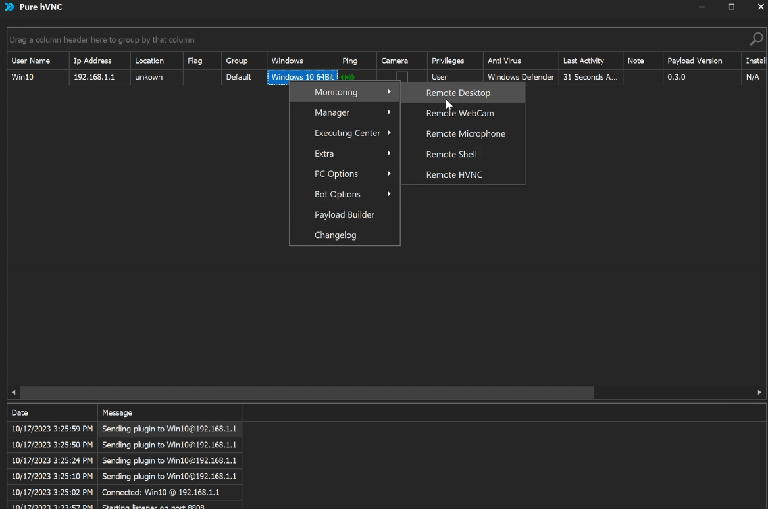Sort by Ip Address column header

100,61
